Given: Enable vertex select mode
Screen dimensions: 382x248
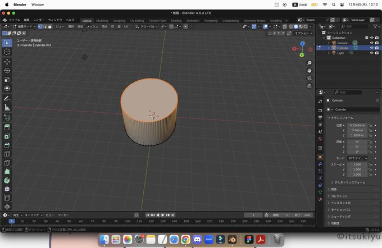Looking at the screenshot, I should (x=40, y=26).
